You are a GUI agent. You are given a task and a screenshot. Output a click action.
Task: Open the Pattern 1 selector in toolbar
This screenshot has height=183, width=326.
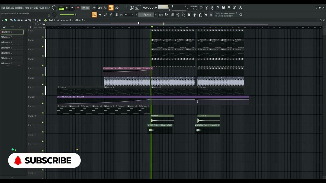(x=146, y=14)
